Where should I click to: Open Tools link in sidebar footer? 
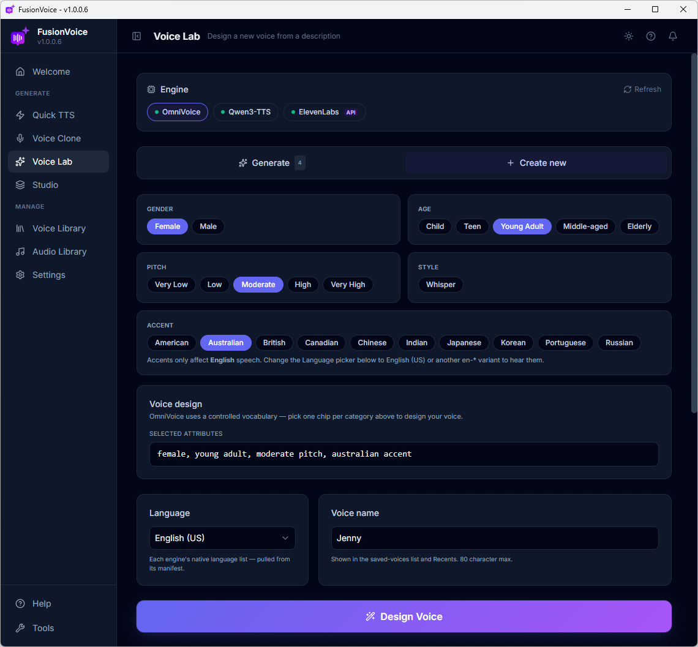(x=58, y=628)
